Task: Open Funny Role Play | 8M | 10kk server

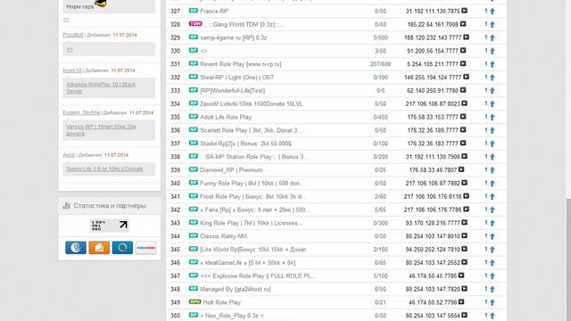Action: (x=252, y=183)
